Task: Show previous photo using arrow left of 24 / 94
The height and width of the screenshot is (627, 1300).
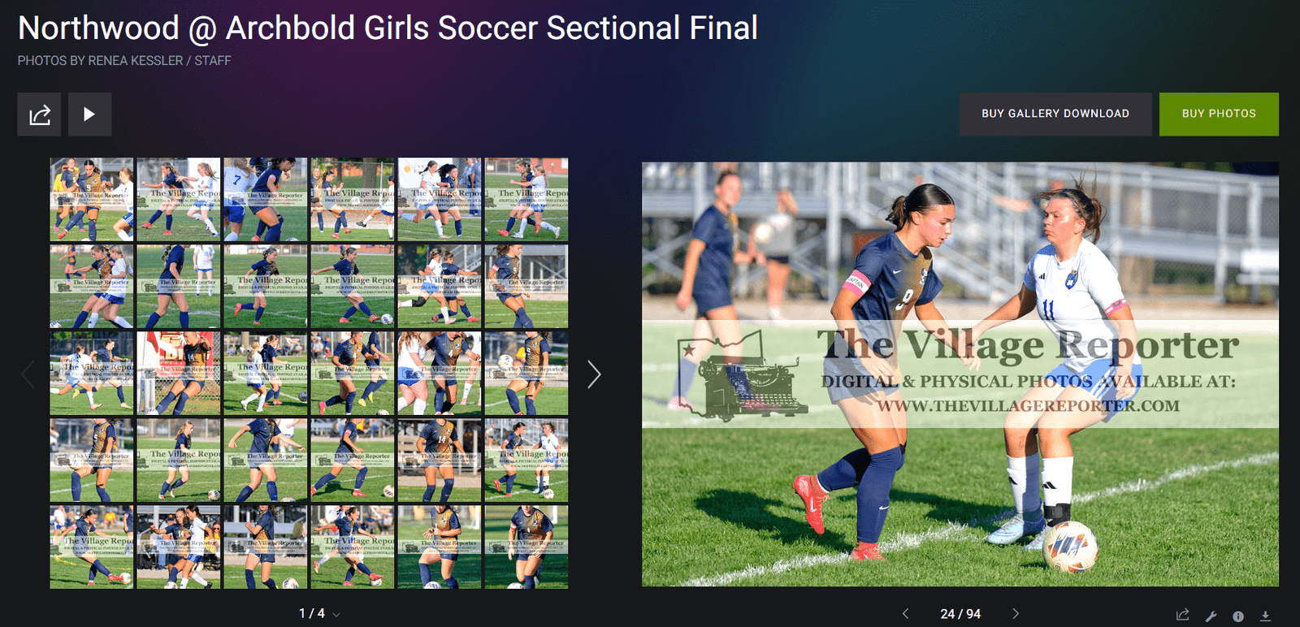Action: pos(906,614)
